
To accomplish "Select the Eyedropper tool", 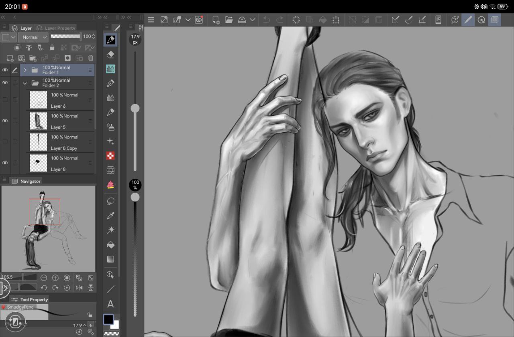I will pyautogui.click(x=110, y=216).
